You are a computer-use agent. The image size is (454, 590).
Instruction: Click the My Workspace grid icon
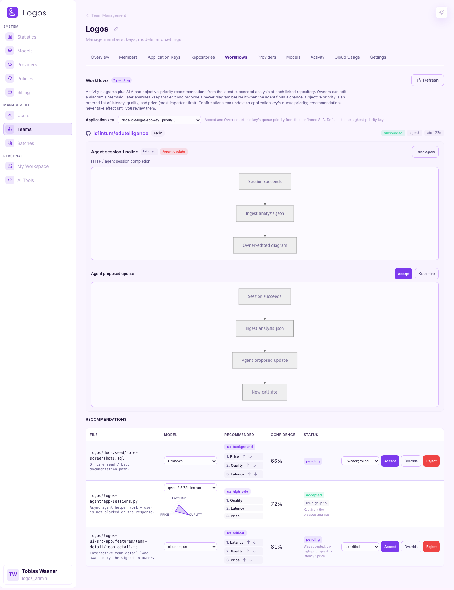[x=10, y=166]
